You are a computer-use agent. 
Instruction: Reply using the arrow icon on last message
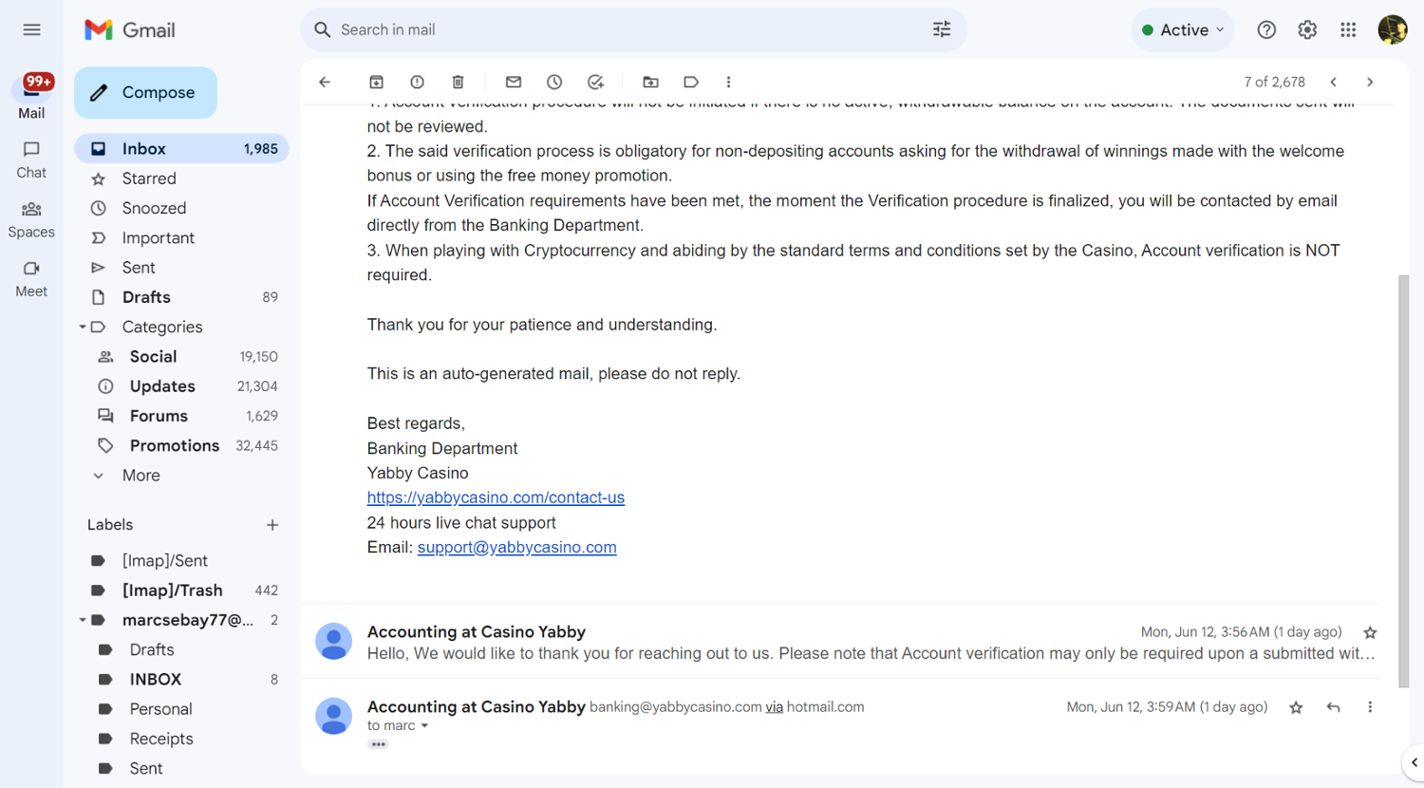[1333, 707]
